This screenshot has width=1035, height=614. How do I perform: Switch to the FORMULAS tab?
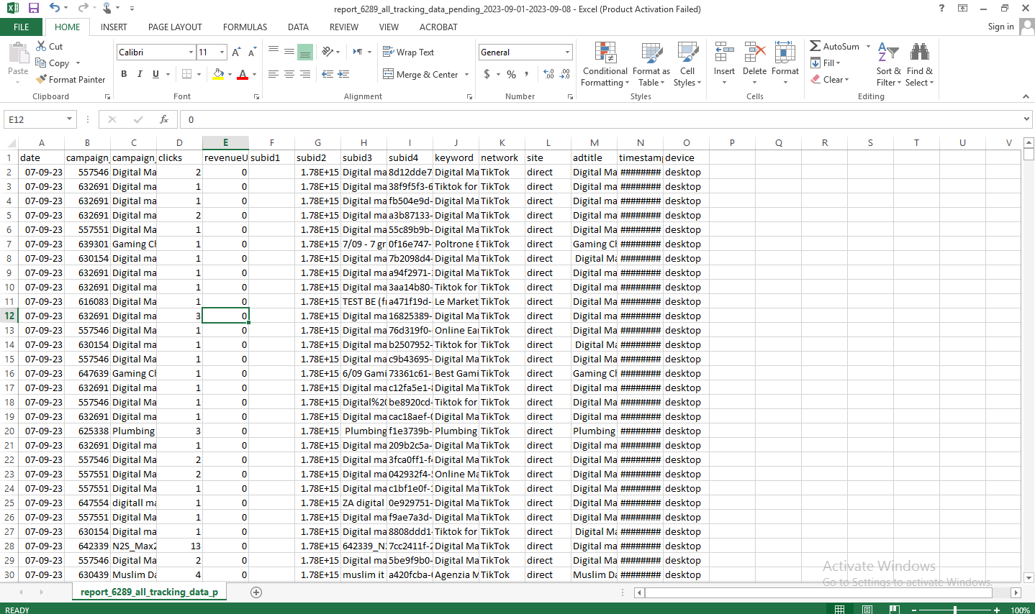tap(245, 27)
